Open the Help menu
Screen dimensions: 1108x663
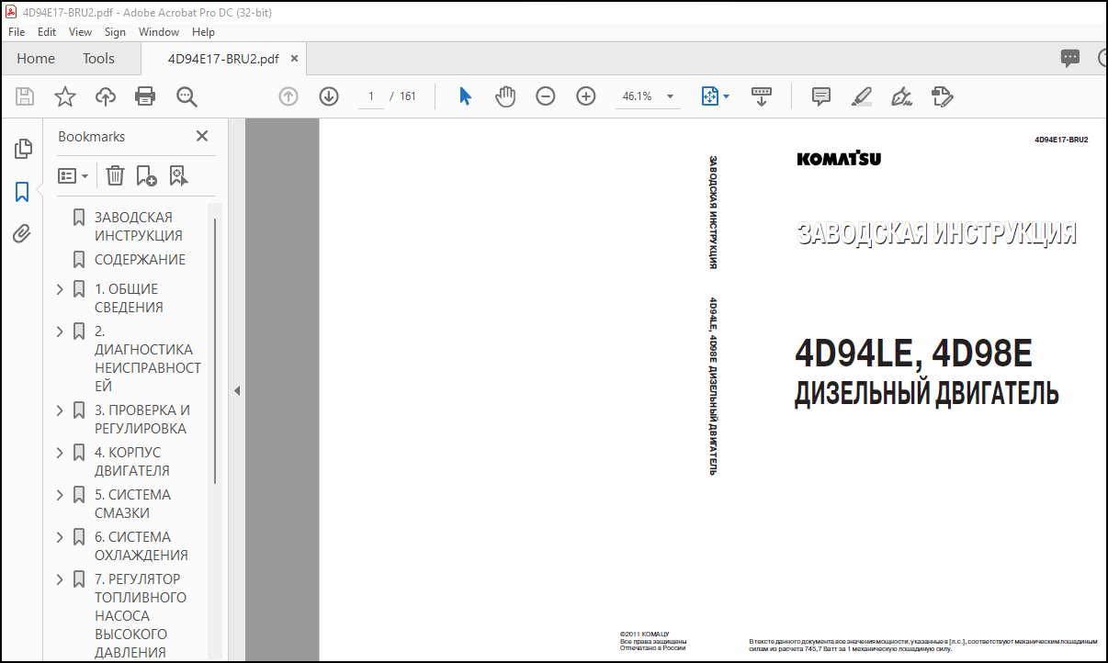[x=203, y=31]
